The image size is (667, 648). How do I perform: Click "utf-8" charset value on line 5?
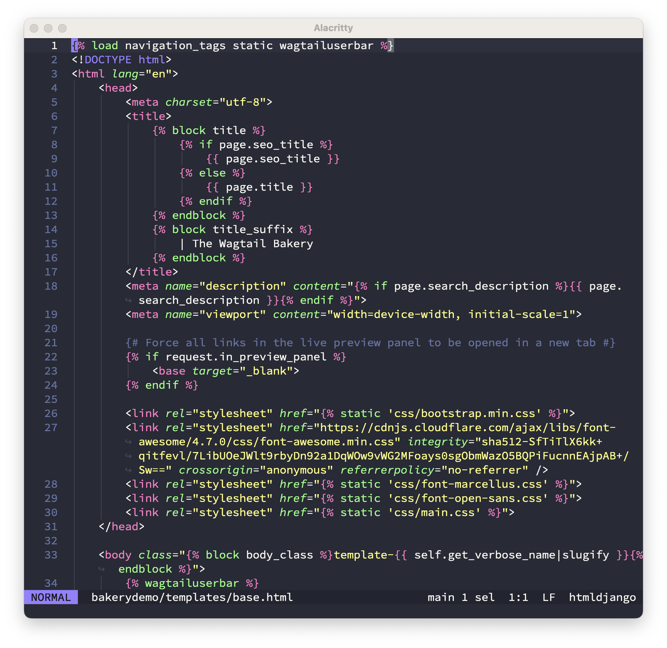pyautogui.click(x=243, y=102)
